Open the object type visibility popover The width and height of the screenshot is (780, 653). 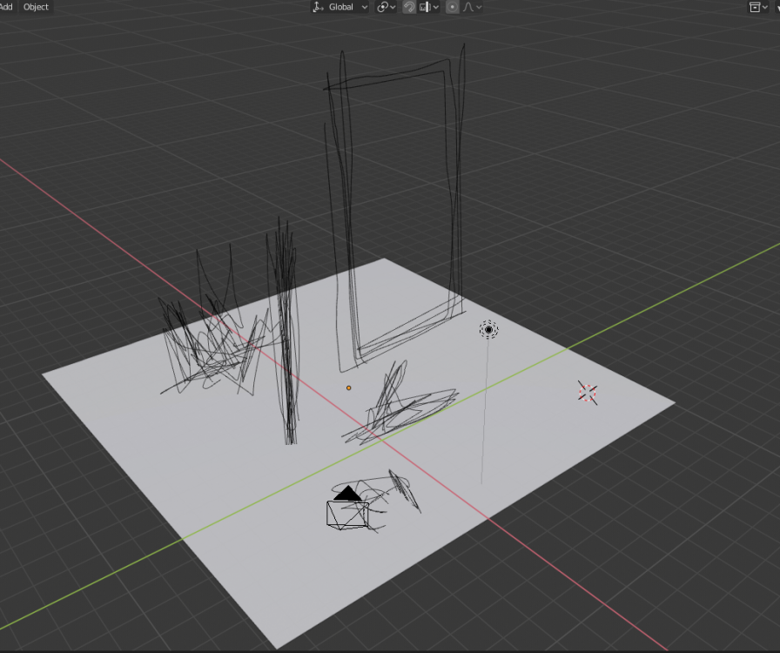[755, 7]
